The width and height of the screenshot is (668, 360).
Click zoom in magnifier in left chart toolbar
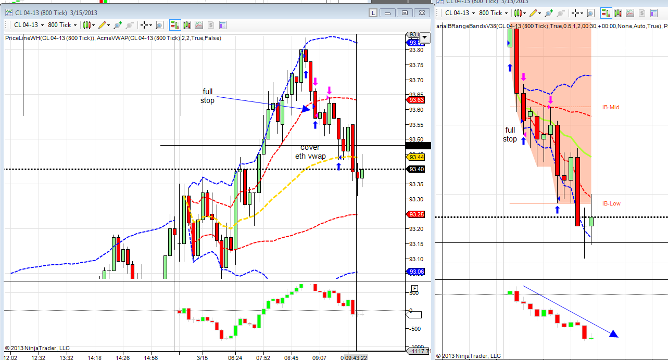pyautogui.click(x=118, y=25)
